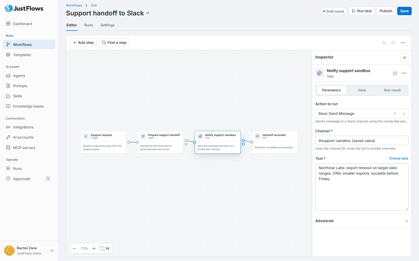Screen dimensions: 419x261
Task: Click the redo arrow in canvas toolbar
Action: tap(393, 43)
